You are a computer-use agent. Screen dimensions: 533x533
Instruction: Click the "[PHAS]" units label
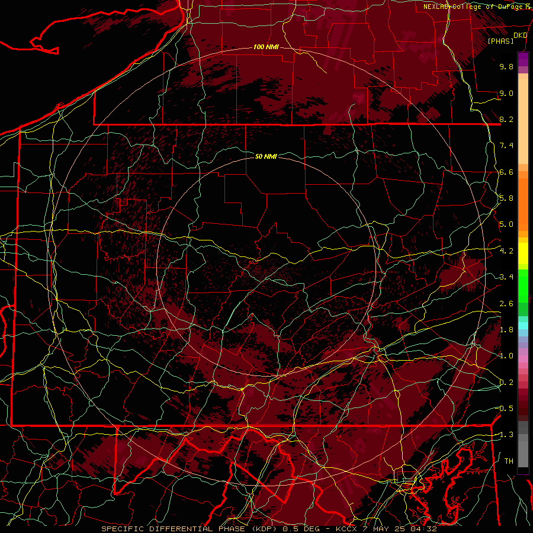(500, 41)
